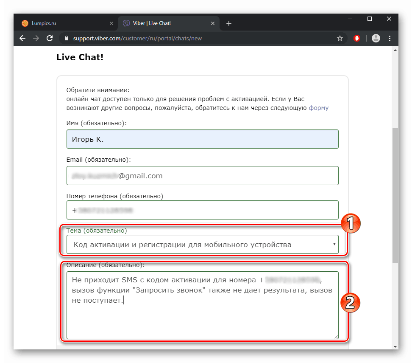412x363 pixels.
Task: Go back to the previous page
Action: tap(22, 39)
